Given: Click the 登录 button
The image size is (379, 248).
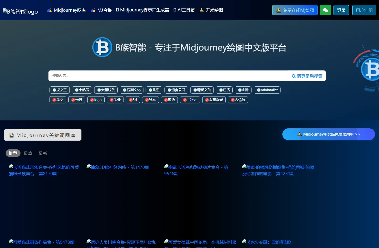Looking at the screenshot, I should (341, 10).
